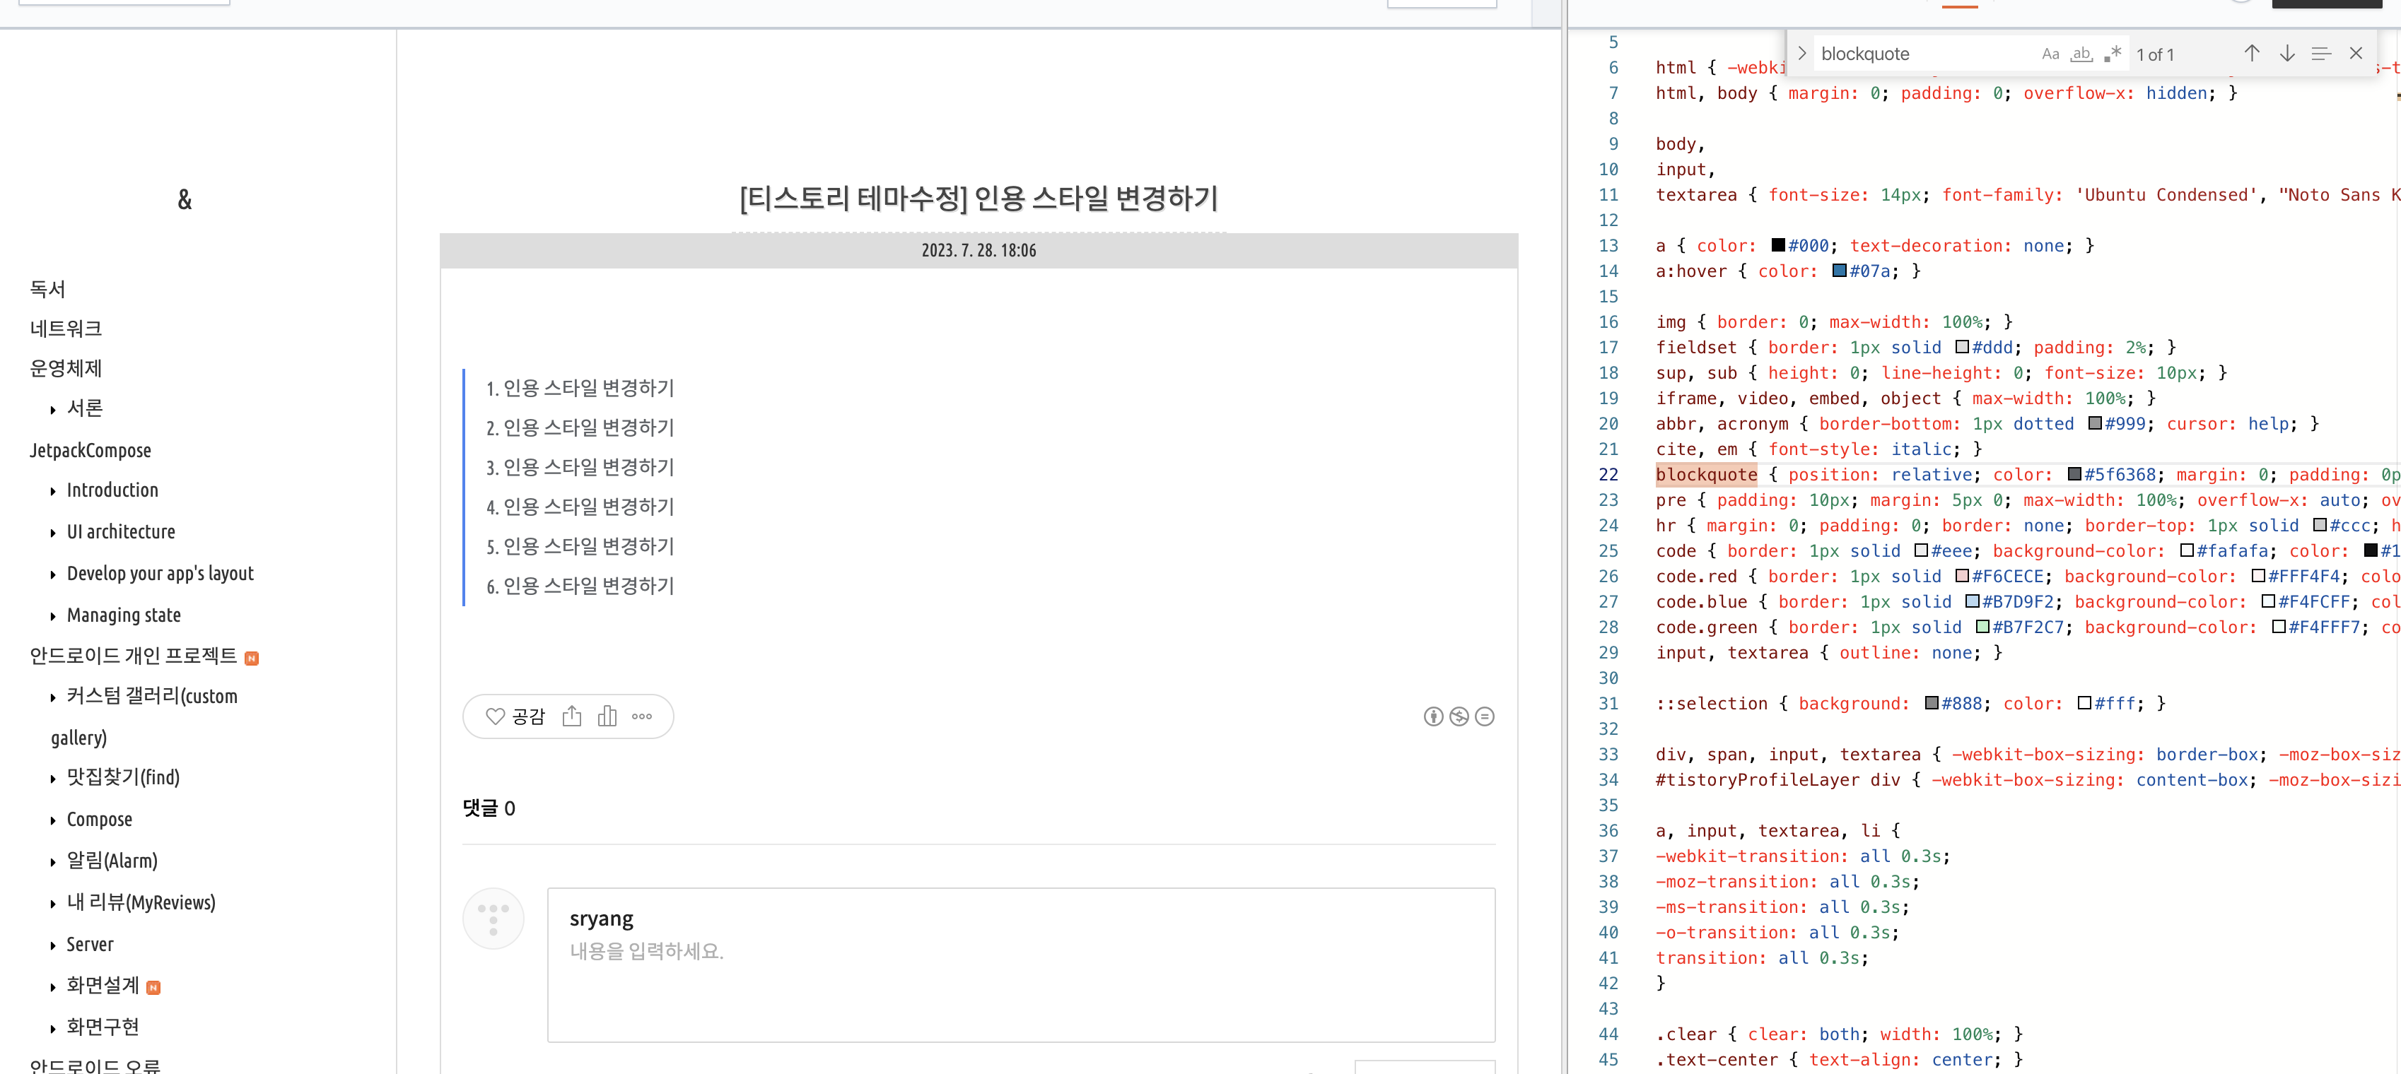Click the share icon beside 공감
2401x1074 pixels.
pos(571,716)
